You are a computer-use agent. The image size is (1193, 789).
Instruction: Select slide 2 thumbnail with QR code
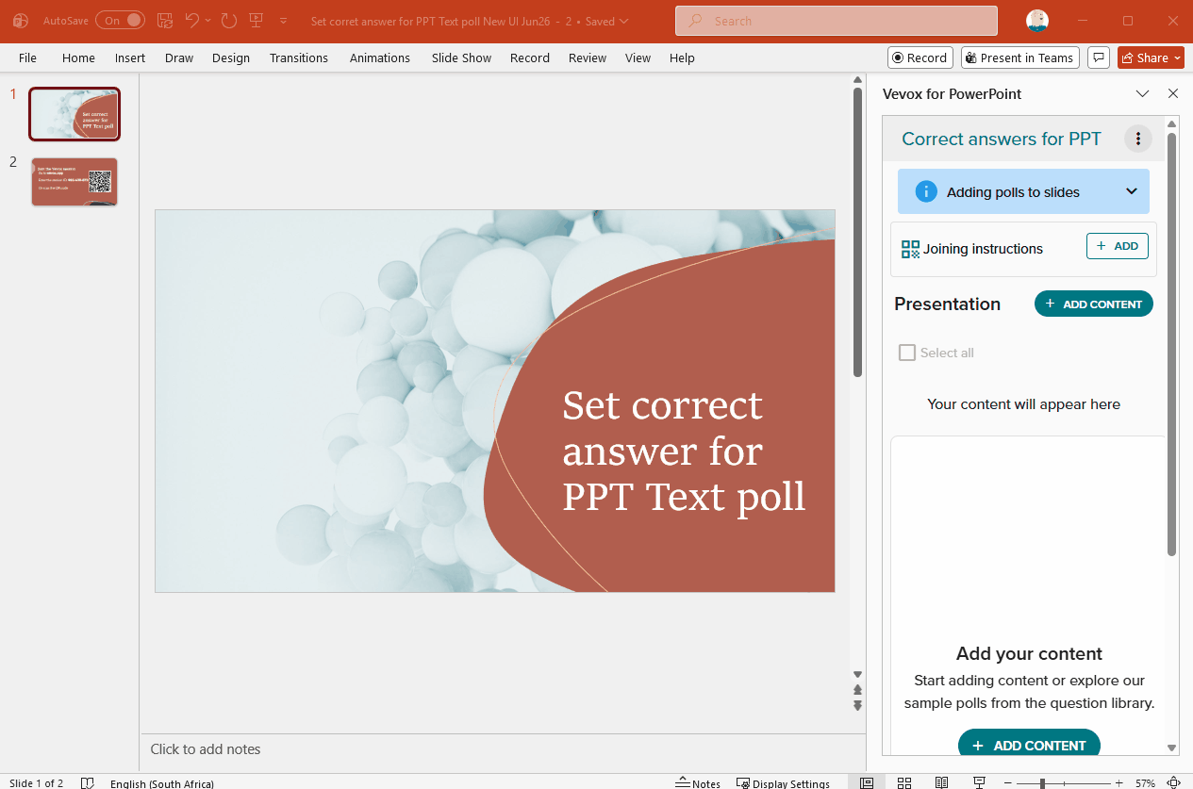(x=75, y=181)
